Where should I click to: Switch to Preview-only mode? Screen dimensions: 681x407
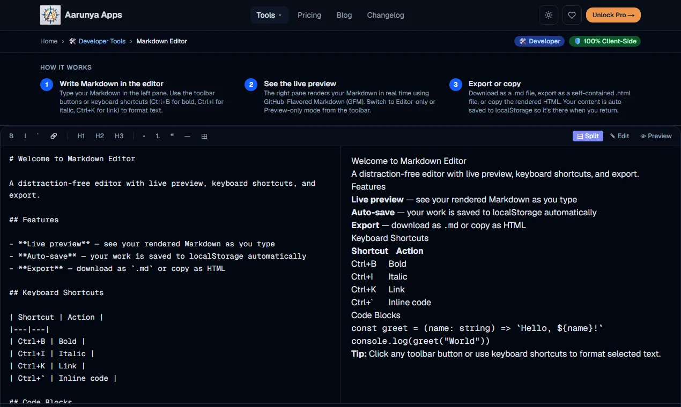(x=656, y=136)
